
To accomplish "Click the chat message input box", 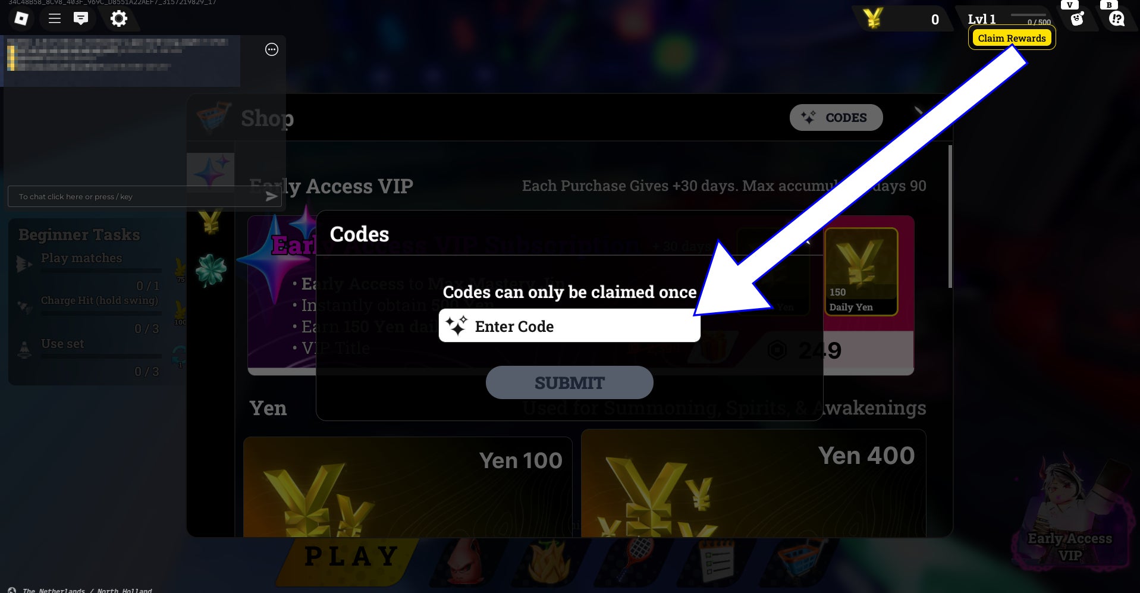I will tap(137, 196).
